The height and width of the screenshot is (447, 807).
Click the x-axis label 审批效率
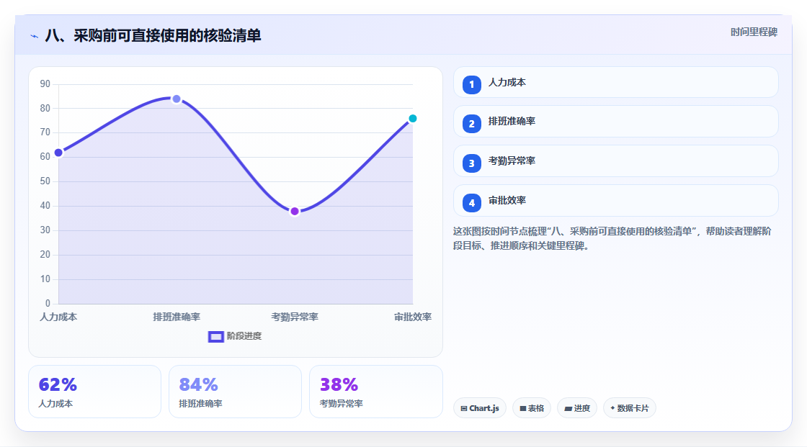tap(413, 317)
